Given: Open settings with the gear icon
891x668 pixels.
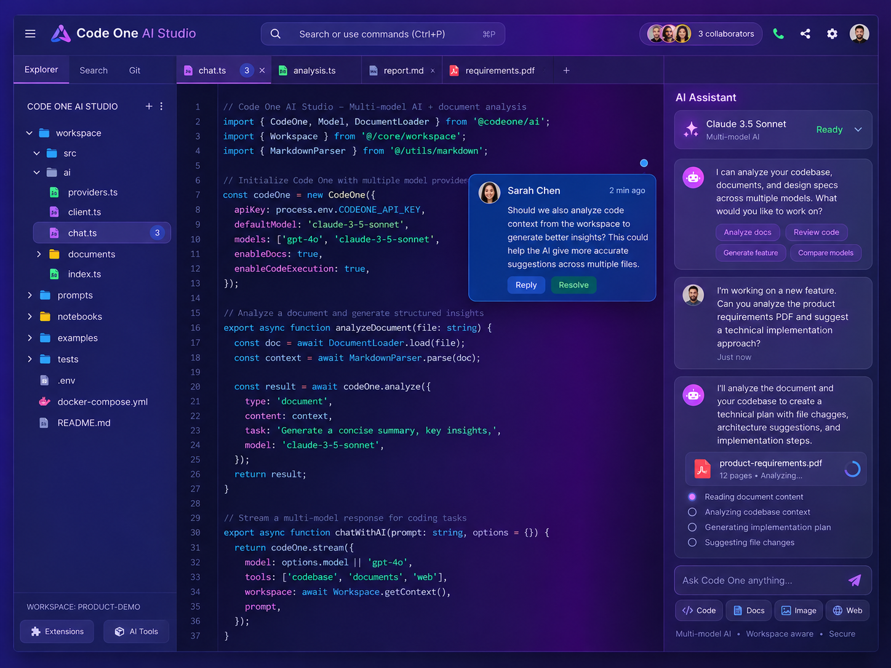Looking at the screenshot, I should pyautogui.click(x=832, y=34).
